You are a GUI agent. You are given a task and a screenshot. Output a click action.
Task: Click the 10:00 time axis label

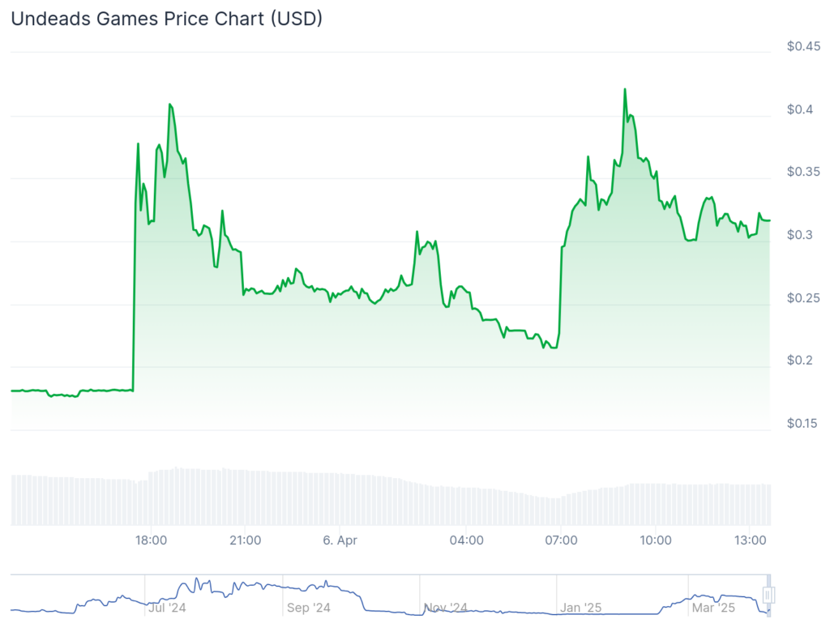click(655, 540)
